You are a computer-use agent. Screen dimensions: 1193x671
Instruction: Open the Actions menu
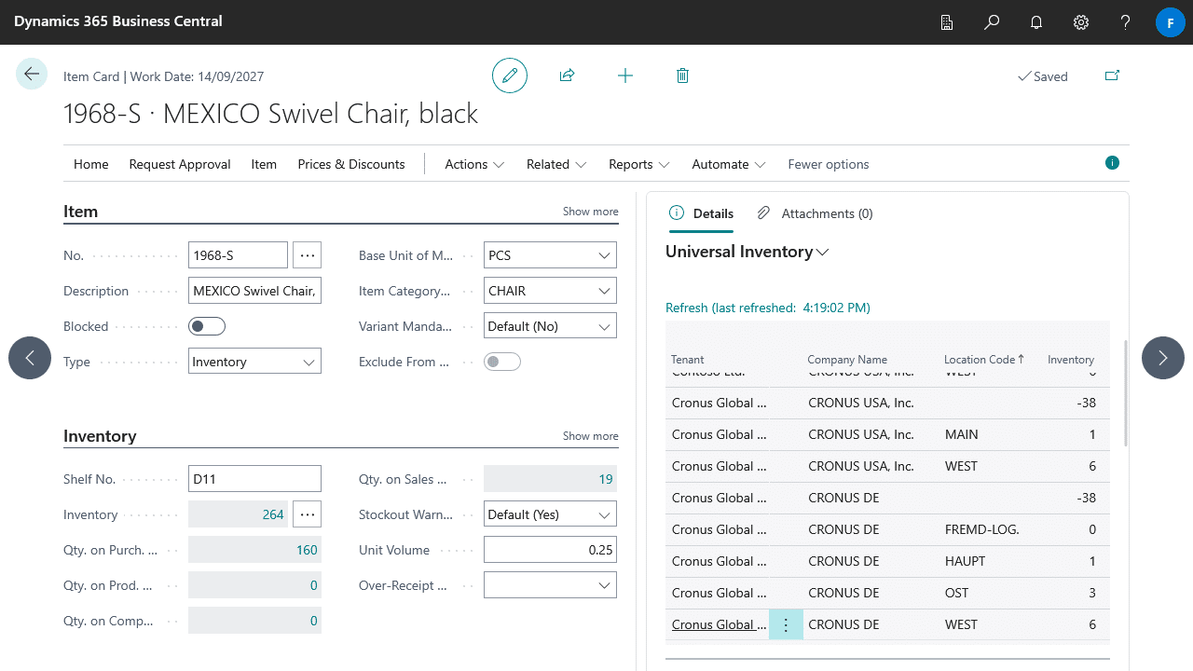pos(474,164)
